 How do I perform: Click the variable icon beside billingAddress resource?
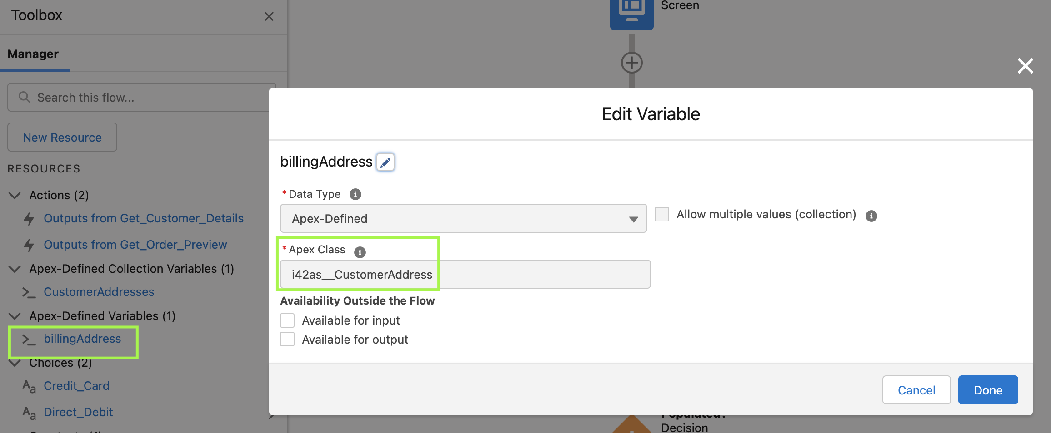29,340
